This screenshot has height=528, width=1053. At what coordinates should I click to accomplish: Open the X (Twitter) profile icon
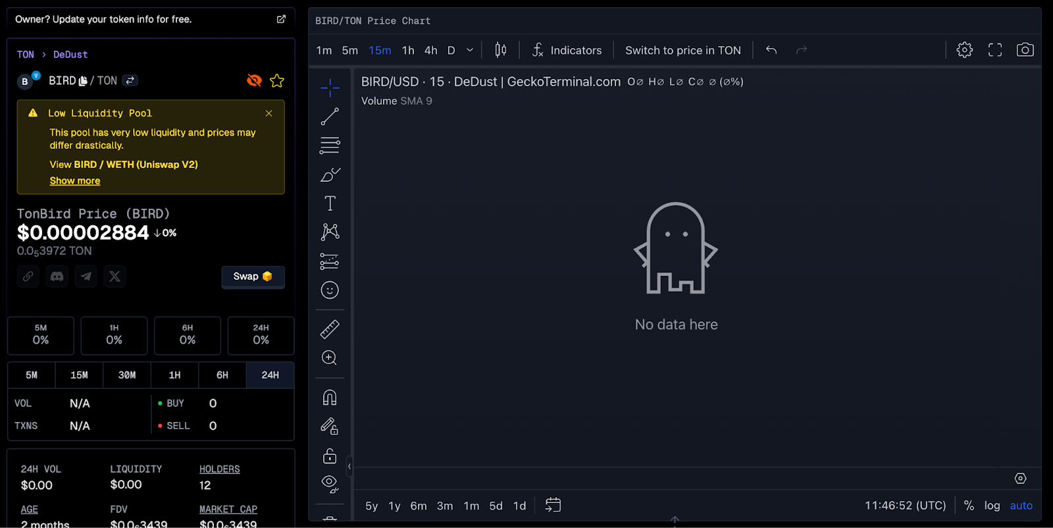click(115, 277)
